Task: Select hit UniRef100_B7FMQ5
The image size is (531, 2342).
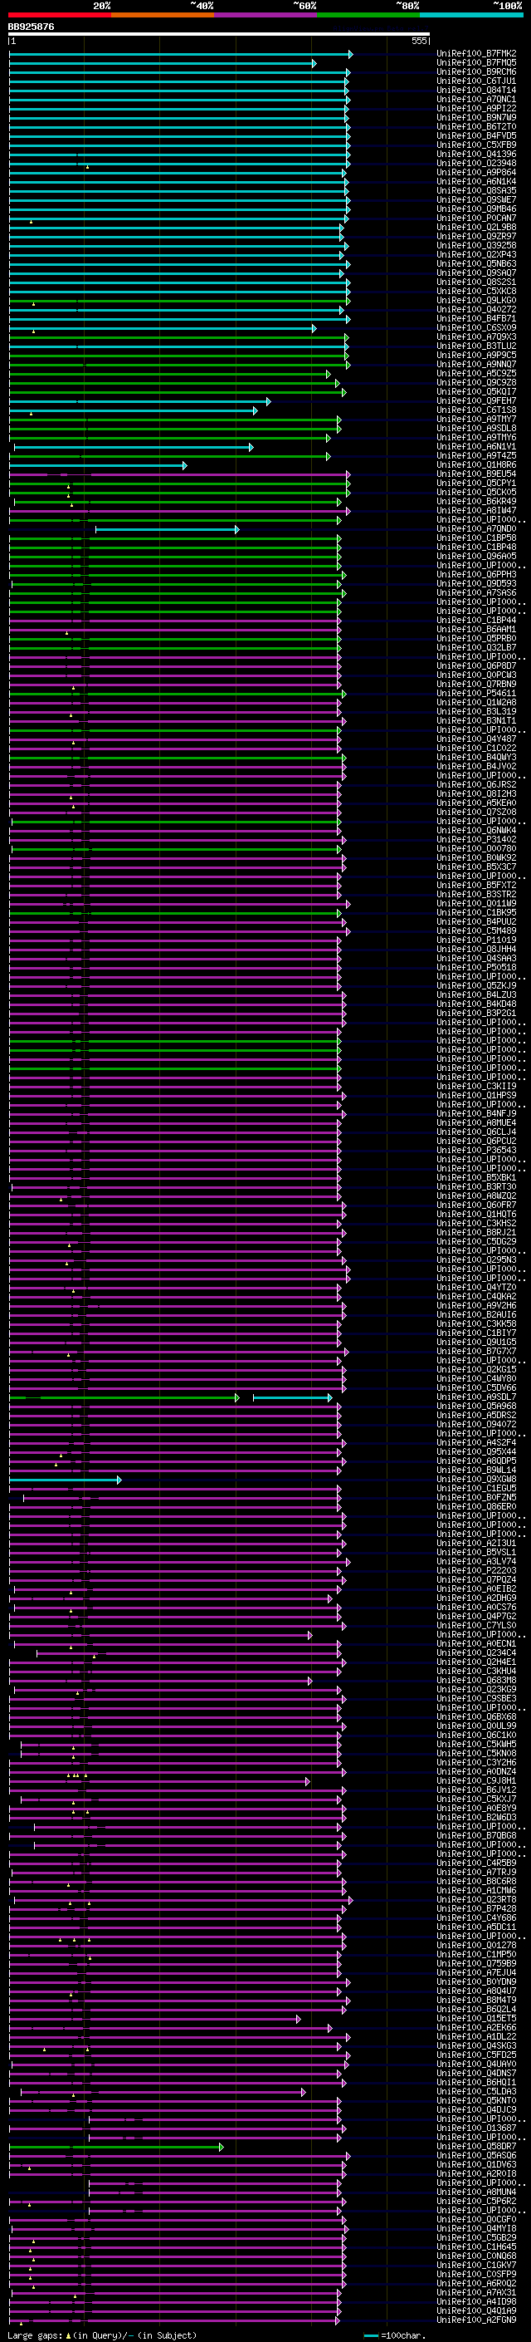Action: point(476,63)
